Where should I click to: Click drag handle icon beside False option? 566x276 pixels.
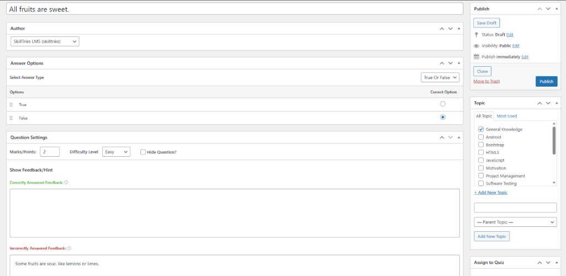(11, 118)
